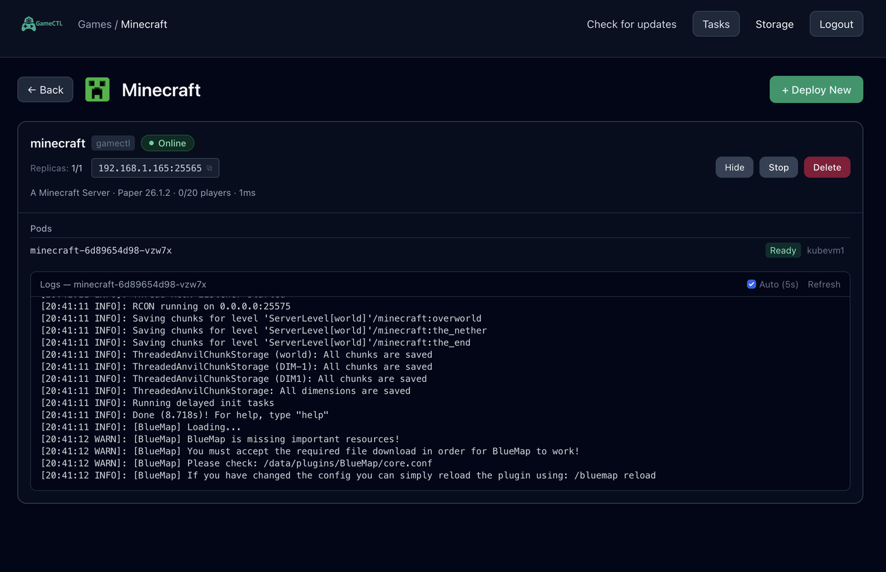Click the Pods section heading
Screen dimensions: 886x572
tap(41, 229)
